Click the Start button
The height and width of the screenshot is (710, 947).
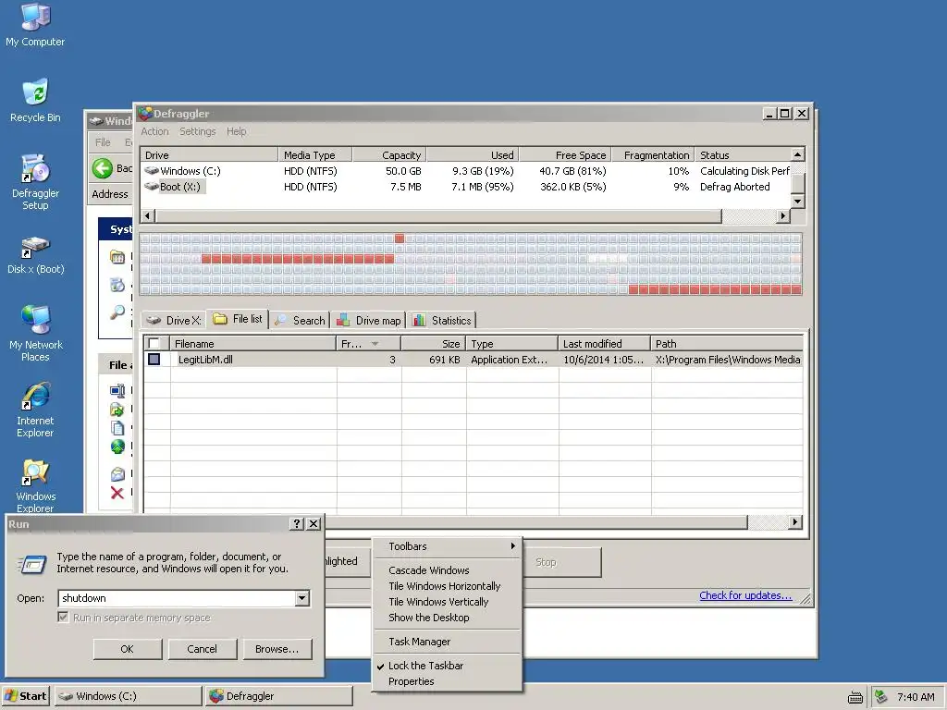click(x=25, y=696)
